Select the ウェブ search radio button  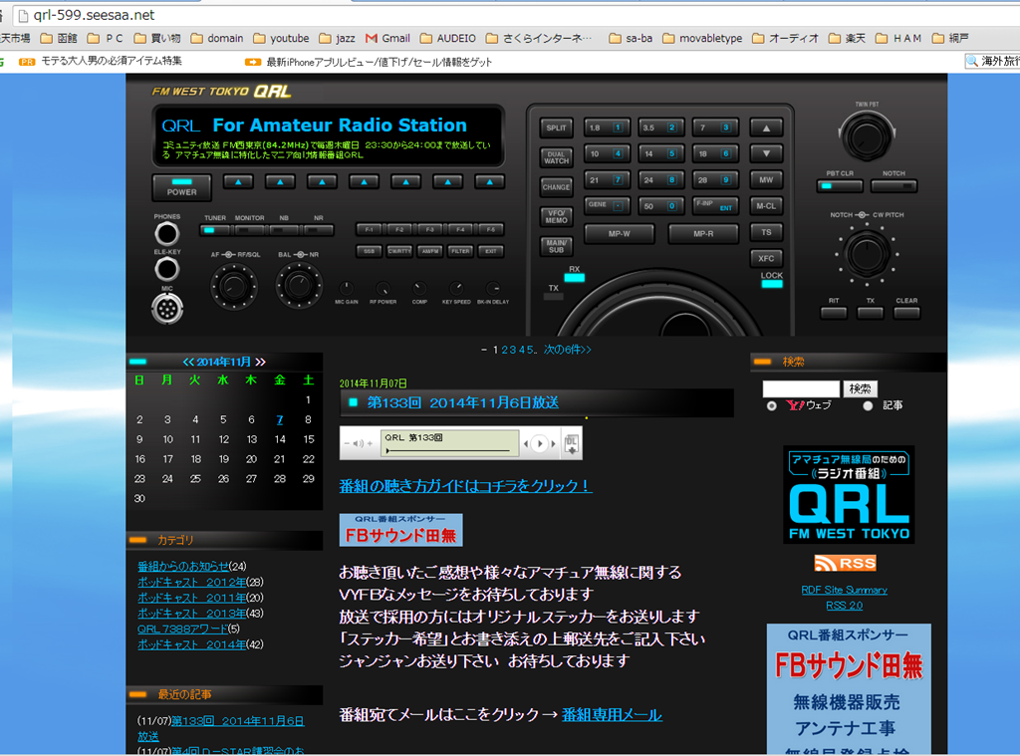tap(772, 405)
